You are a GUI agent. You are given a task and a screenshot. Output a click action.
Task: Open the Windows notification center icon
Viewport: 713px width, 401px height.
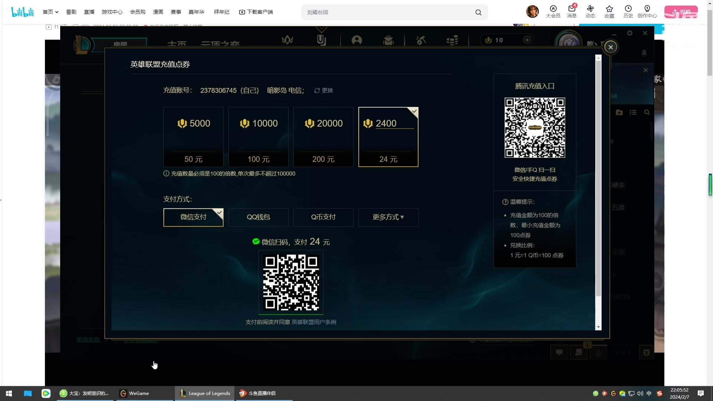[x=701, y=394]
